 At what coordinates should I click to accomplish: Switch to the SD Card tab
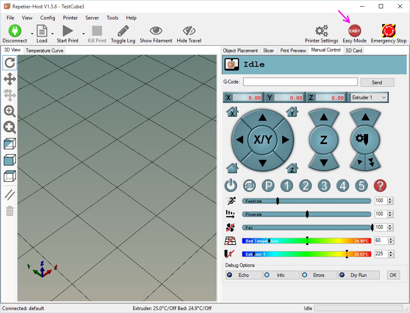pos(354,51)
